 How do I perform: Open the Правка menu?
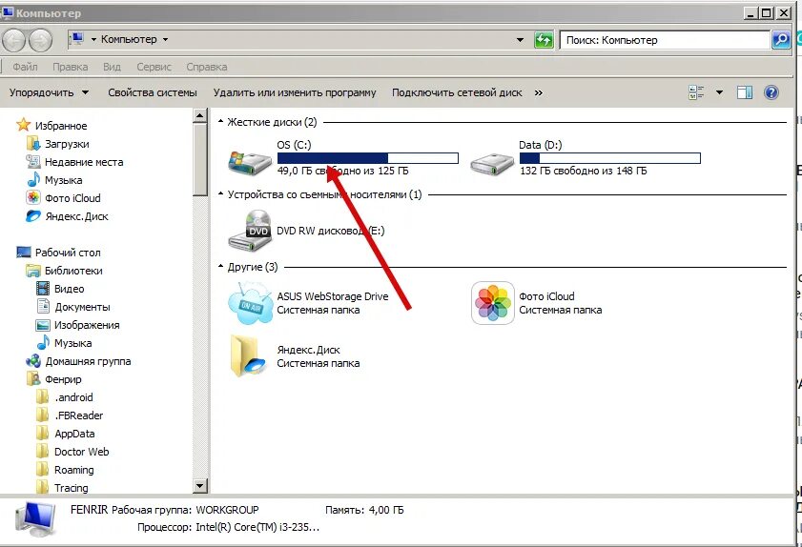[x=70, y=67]
